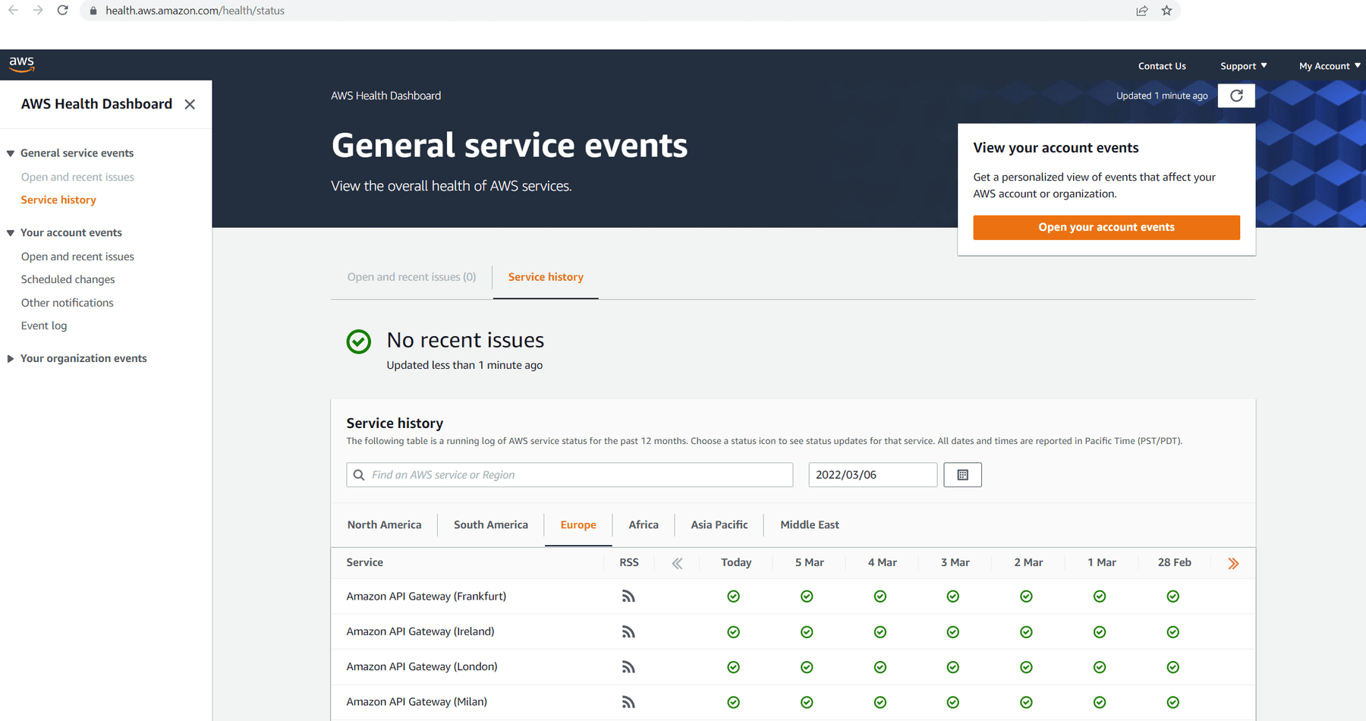Go to next dates with double right chevron
The height and width of the screenshot is (721, 1366).
tap(1233, 563)
